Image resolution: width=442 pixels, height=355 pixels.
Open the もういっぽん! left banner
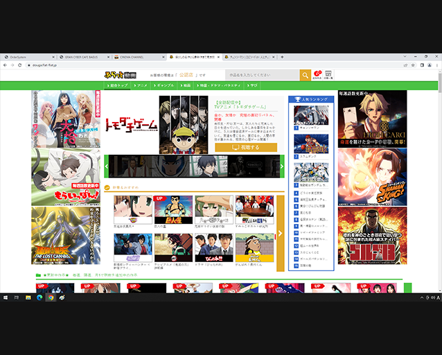(66, 177)
